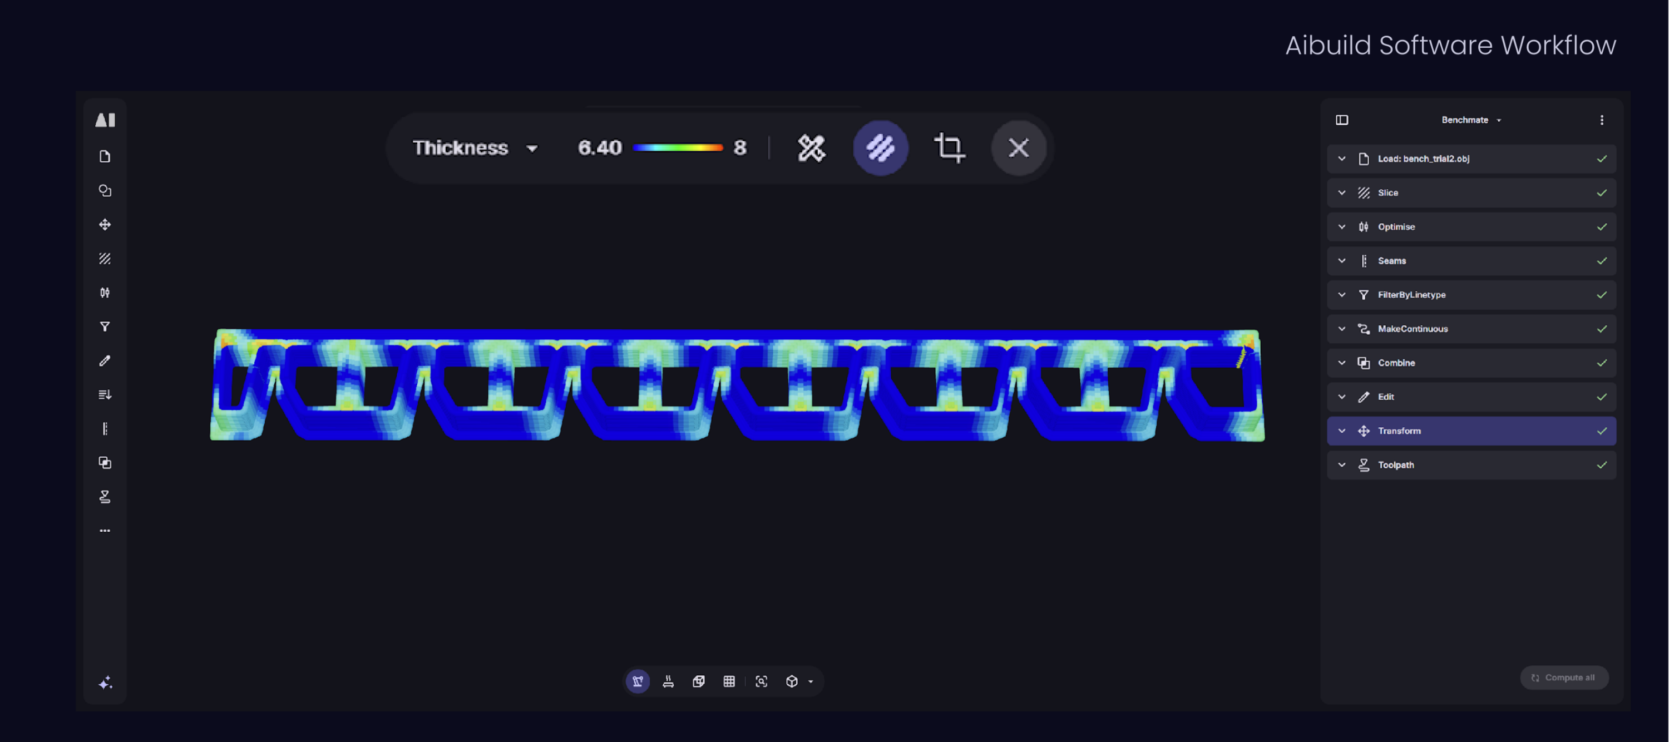
Task: Click the pencil Edit tool in left sidebar
Action: (x=105, y=361)
